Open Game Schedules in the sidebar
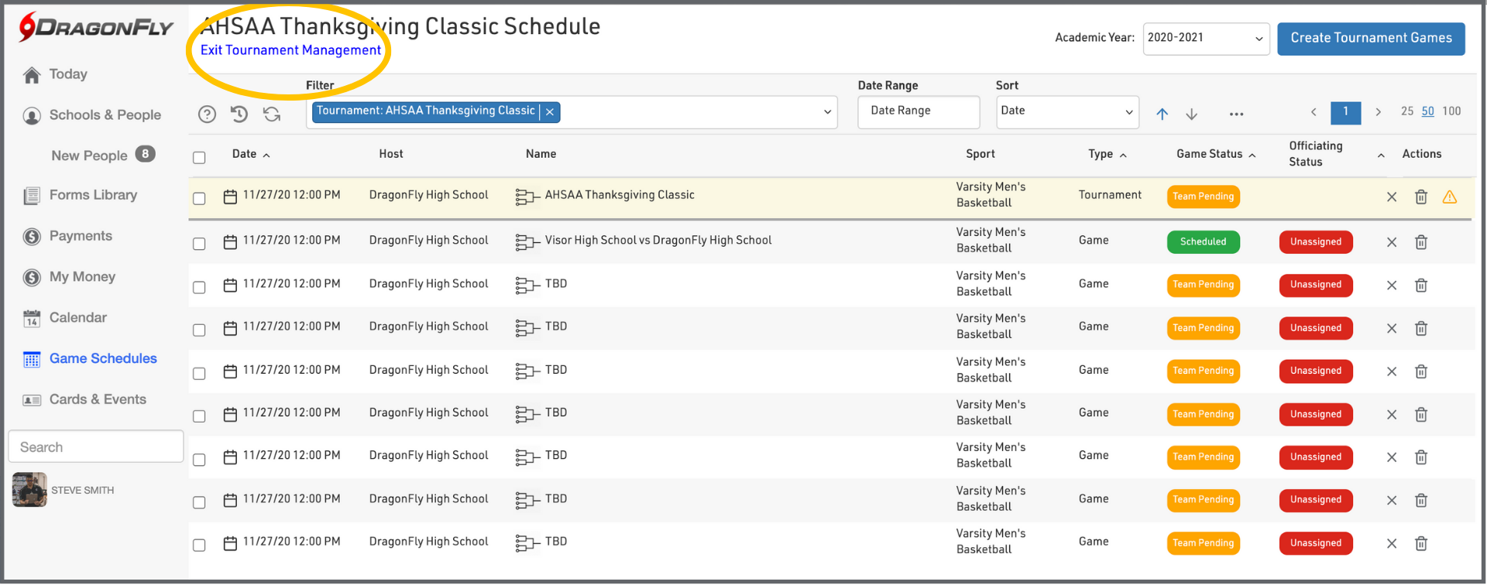The height and width of the screenshot is (585, 1487). (x=102, y=358)
